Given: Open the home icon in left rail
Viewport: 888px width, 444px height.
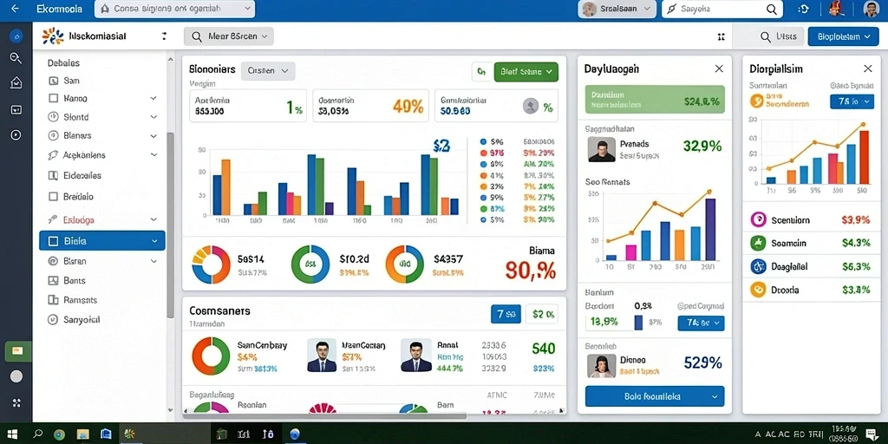Looking at the screenshot, I should pyautogui.click(x=16, y=83).
